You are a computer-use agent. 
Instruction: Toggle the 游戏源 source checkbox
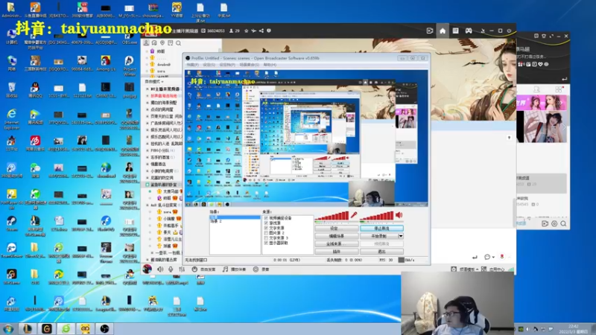tap(266, 223)
